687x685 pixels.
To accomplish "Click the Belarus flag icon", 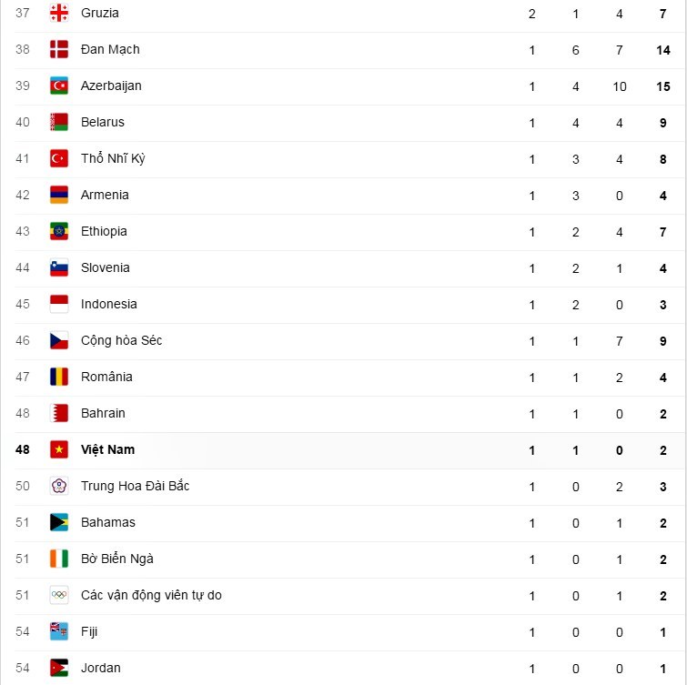I will pos(59,122).
